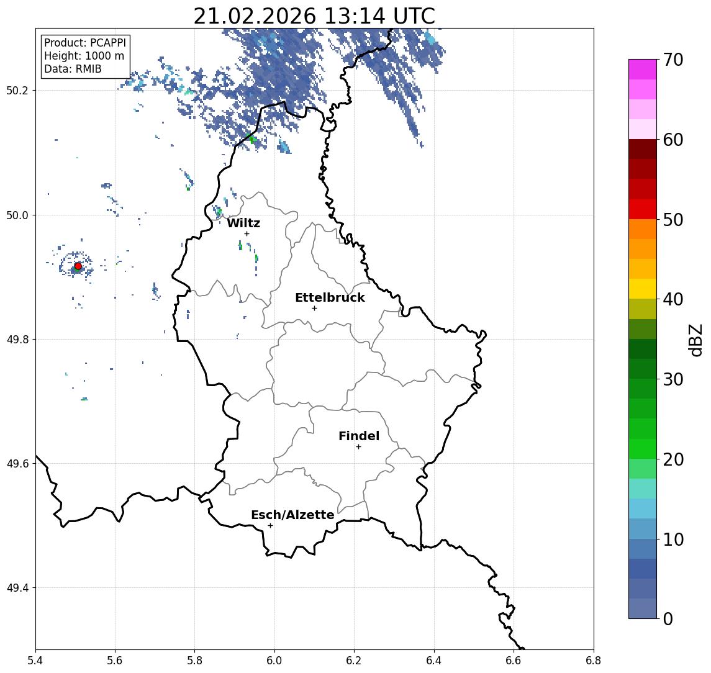Click the longitude tick label 5.8
The width and height of the screenshot is (711, 673).
[194, 661]
